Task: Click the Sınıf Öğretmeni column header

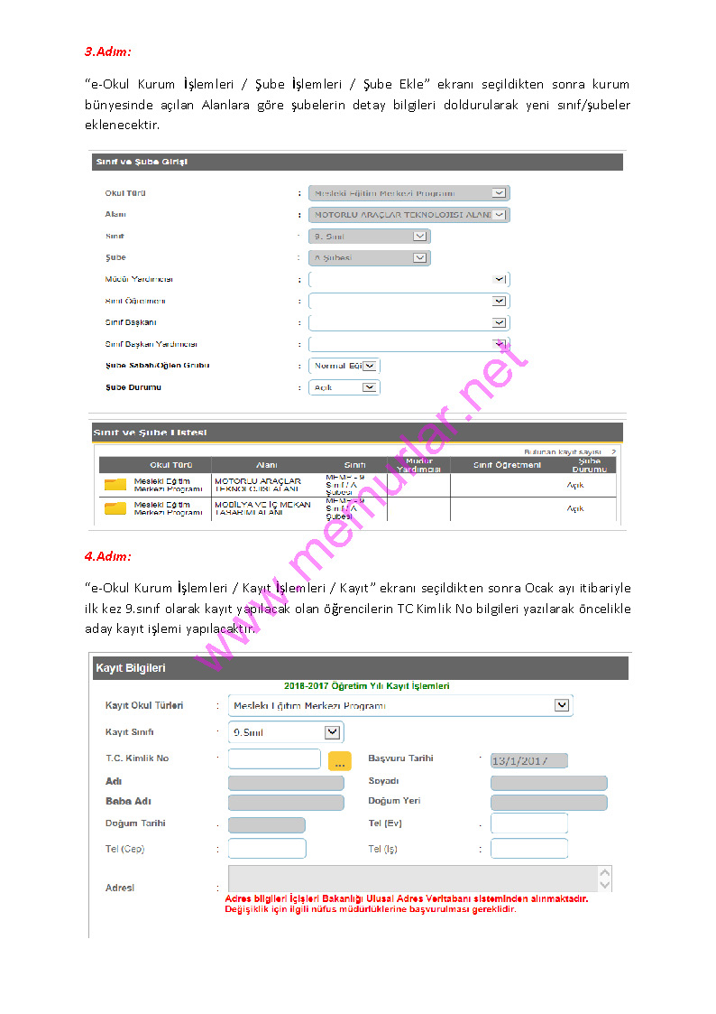Action: (x=507, y=465)
